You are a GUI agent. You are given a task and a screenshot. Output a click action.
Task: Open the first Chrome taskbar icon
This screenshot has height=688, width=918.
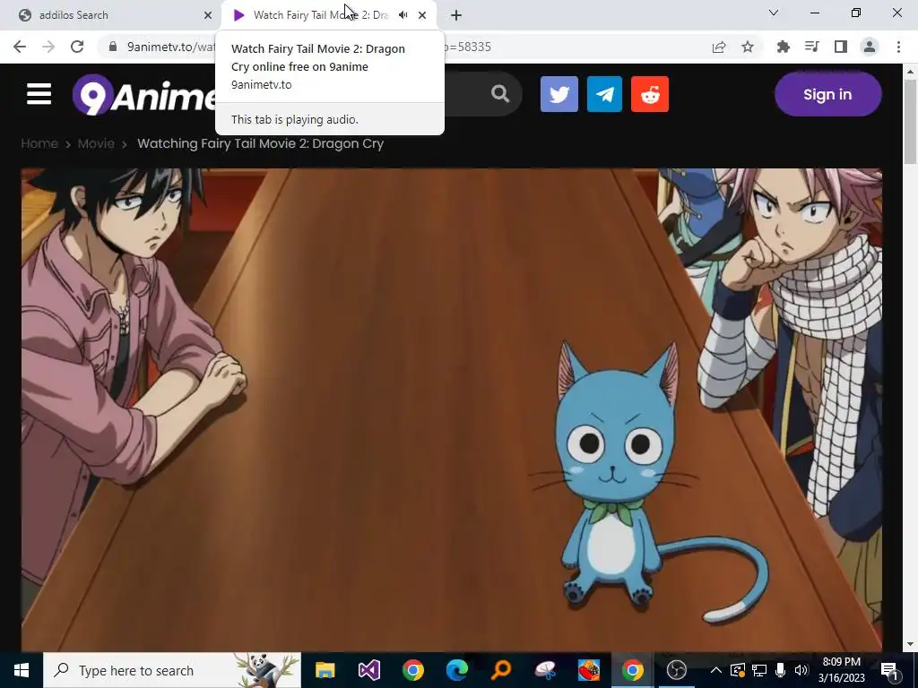point(412,670)
